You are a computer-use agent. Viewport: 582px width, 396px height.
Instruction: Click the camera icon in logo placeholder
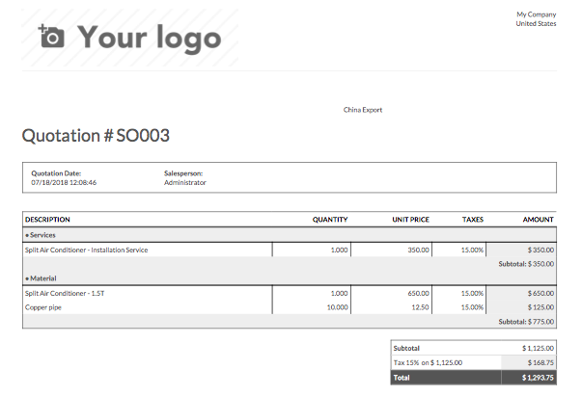click(x=51, y=37)
